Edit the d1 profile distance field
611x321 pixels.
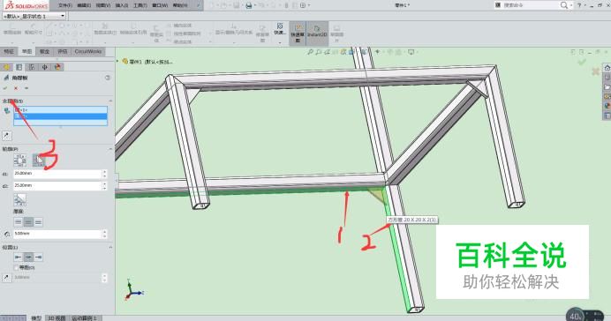click(57, 174)
